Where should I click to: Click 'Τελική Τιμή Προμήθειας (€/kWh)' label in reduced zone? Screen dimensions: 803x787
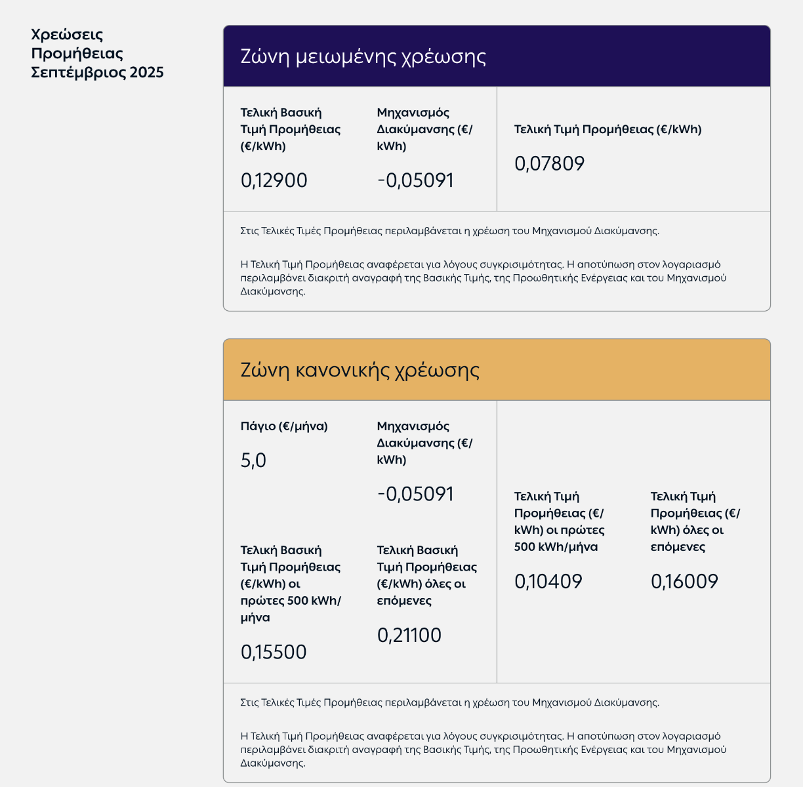pyautogui.click(x=608, y=129)
